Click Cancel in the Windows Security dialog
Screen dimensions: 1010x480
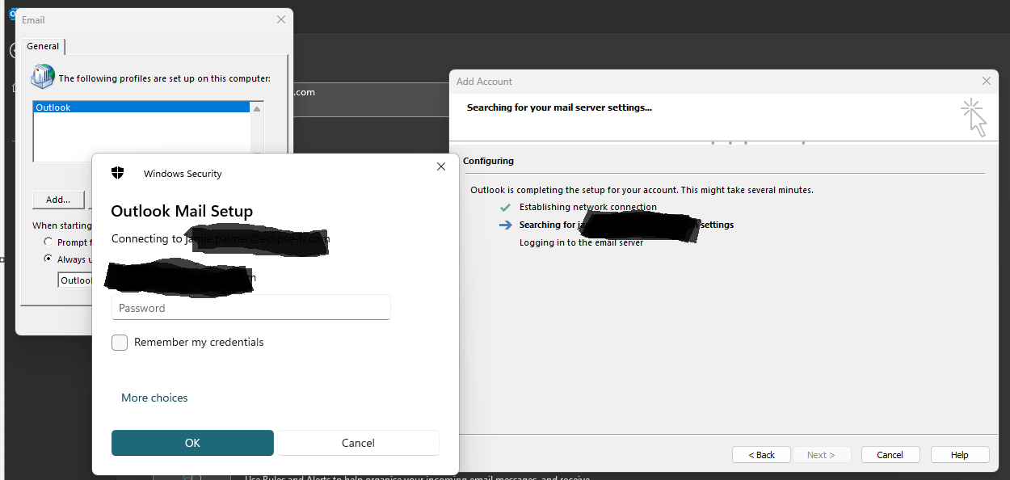pyautogui.click(x=358, y=443)
